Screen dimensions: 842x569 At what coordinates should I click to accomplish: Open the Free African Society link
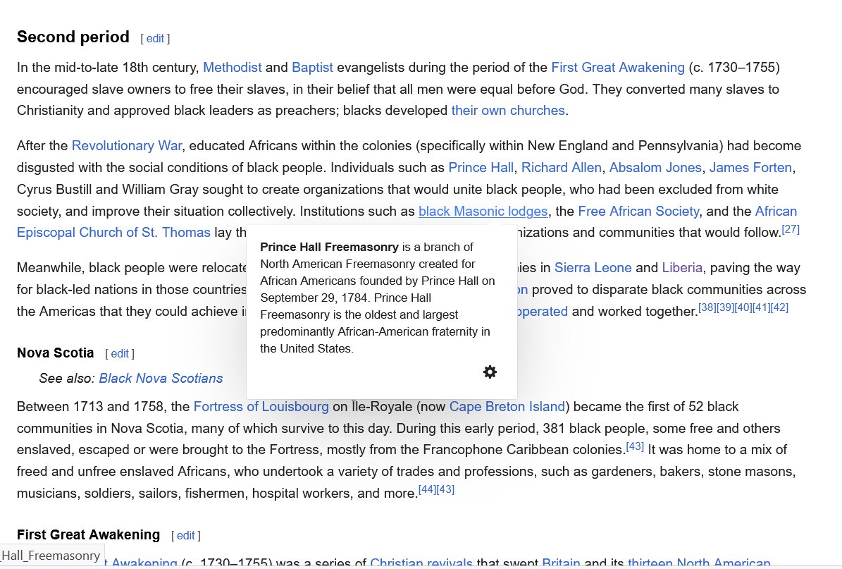pos(638,212)
